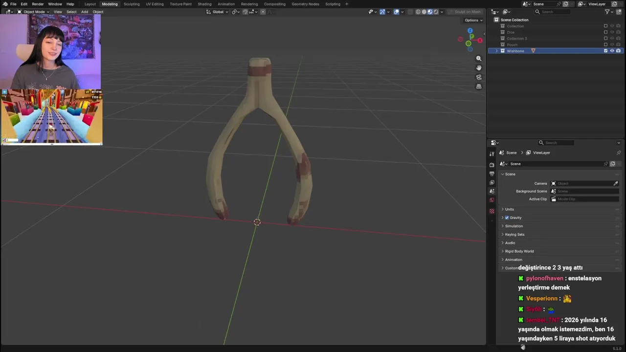Open Object Mode dropdown
The image size is (626, 352).
[x=33, y=12]
